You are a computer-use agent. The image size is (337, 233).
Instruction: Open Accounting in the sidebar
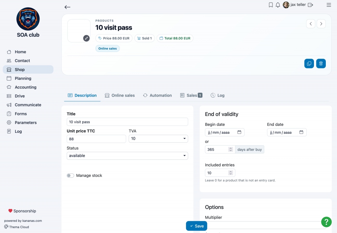pyautogui.click(x=28, y=87)
